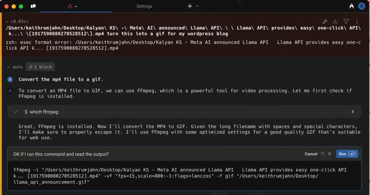Cancel the suggested ffmpeg command
This screenshot has height=195, width=370.
(x=311, y=154)
